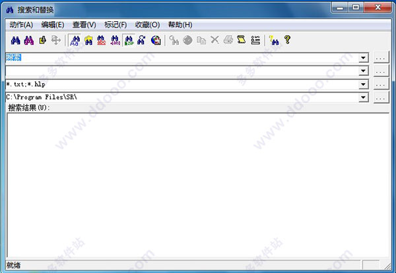
Task: Open the 动作(A) menu
Action: coord(21,25)
